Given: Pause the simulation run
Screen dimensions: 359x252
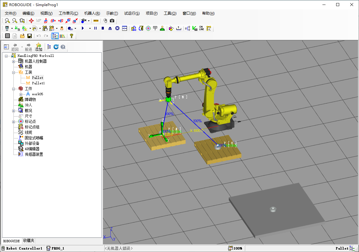Looking at the screenshot, I should 95,28.
